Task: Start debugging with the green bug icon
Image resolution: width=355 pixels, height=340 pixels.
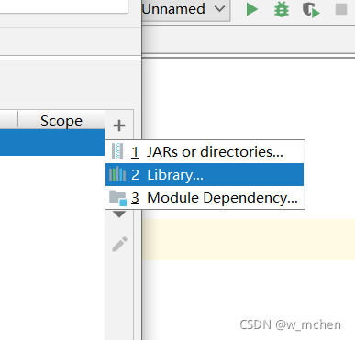Action: (x=282, y=9)
